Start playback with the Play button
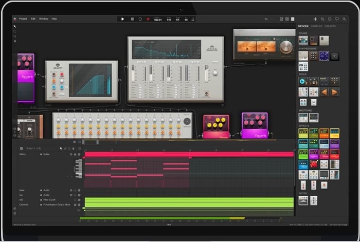The width and height of the screenshot is (360, 242). 122,19
